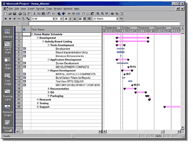This screenshot has height=144, width=193.
Task: Open the Insert menu
Action: tap(31, 9)
